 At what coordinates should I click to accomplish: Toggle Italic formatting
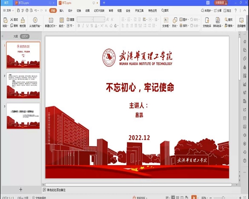click(83, 26)
